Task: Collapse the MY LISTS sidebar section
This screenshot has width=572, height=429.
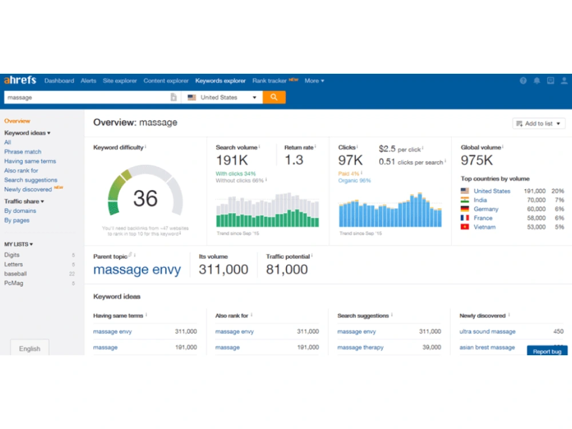Action: 19,244
